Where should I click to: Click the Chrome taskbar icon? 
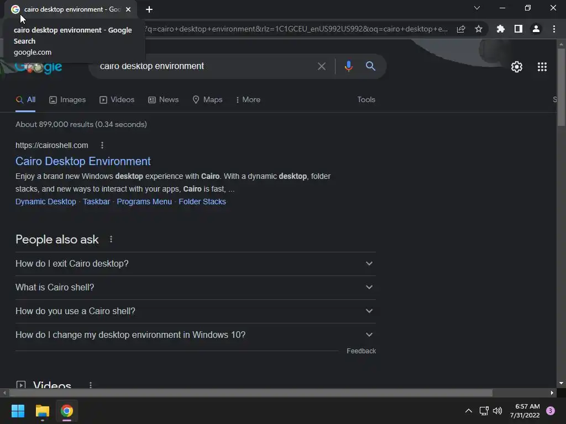pos(67,411)
